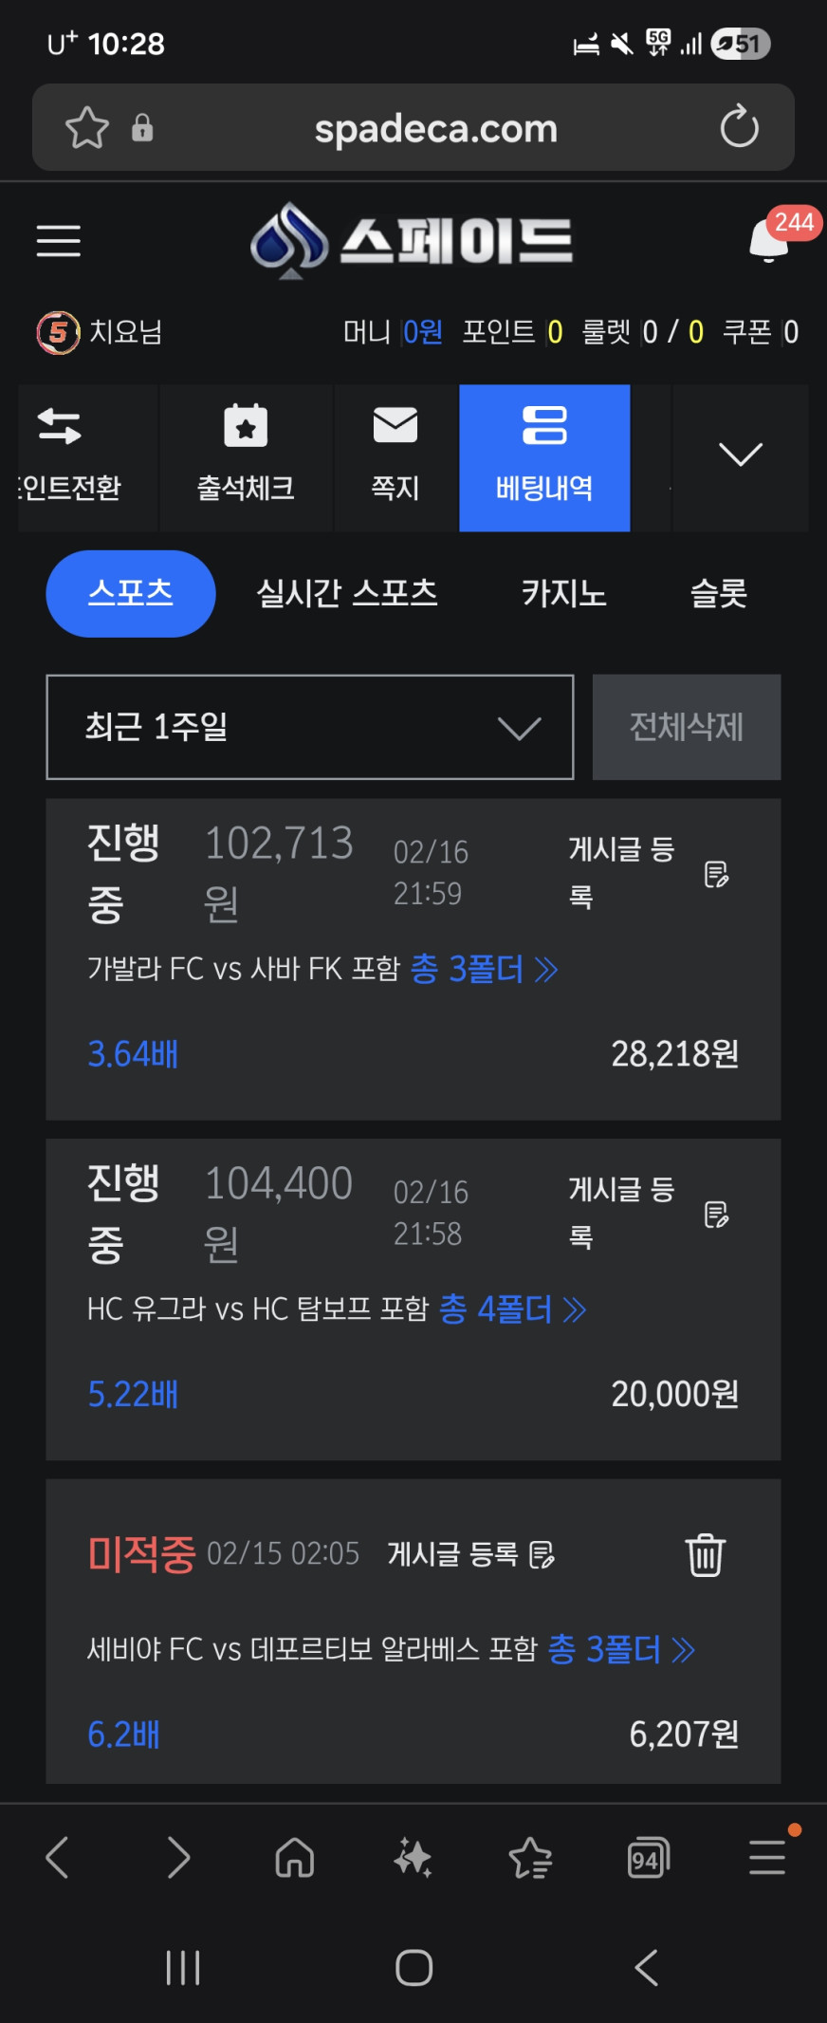The width and height of the screenshot is (827, 2023).
Task: Open the 최근 1주일 period dropdown
Action: click(310, 728)
